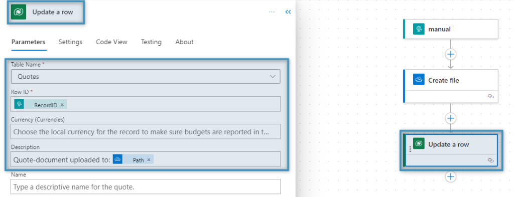Click the Row ID input field
514x197 pixels.
tap(146, 104)
